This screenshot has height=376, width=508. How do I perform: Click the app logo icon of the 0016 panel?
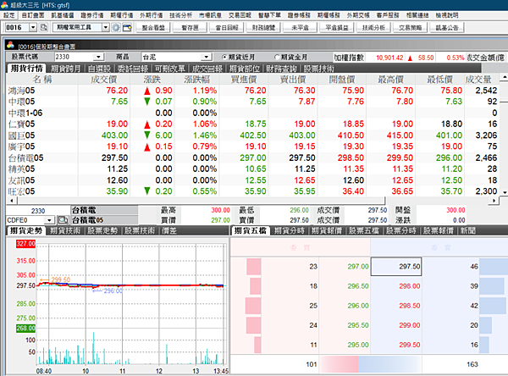[x=10, y=45]
